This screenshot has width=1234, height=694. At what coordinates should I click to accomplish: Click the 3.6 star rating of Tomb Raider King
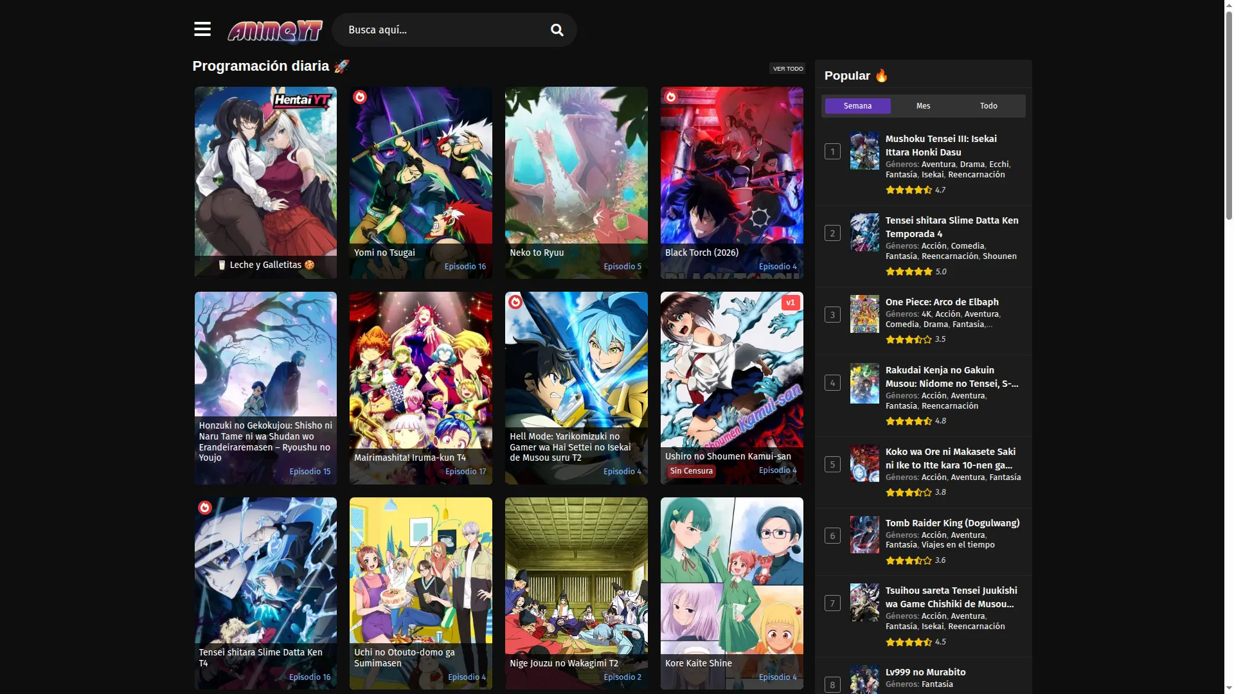[x=915, y=560]
